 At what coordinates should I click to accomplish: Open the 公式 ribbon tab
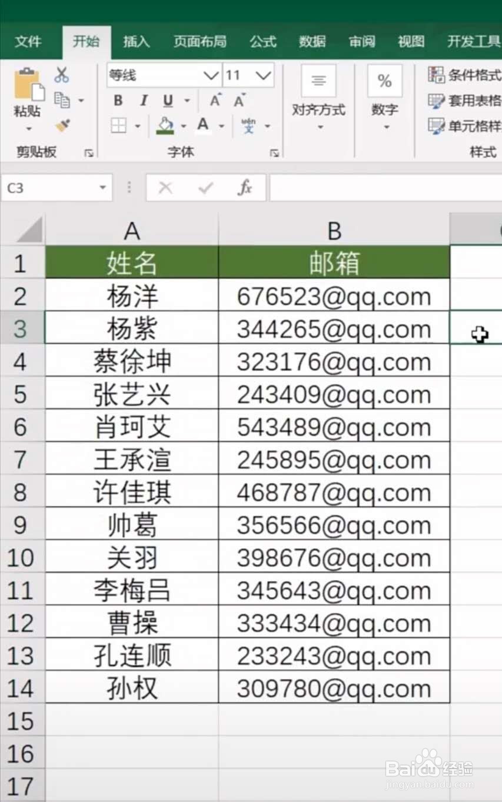coord(262,41)
